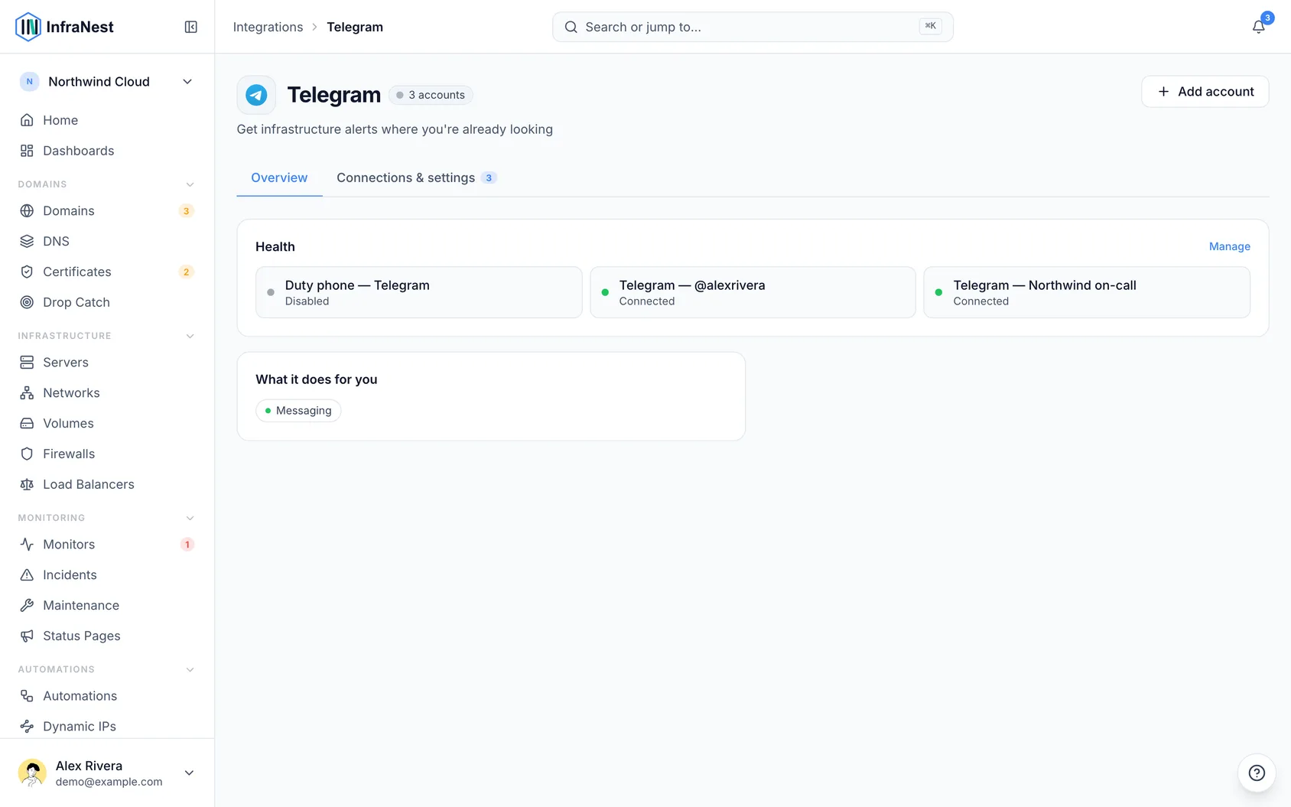Open the Alex Rivera account menu
Screen dimensions: 1291x807
pyautogui.click(x=107, y=773)
